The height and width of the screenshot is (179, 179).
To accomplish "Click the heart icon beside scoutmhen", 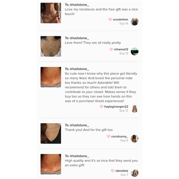I will 110,19.
